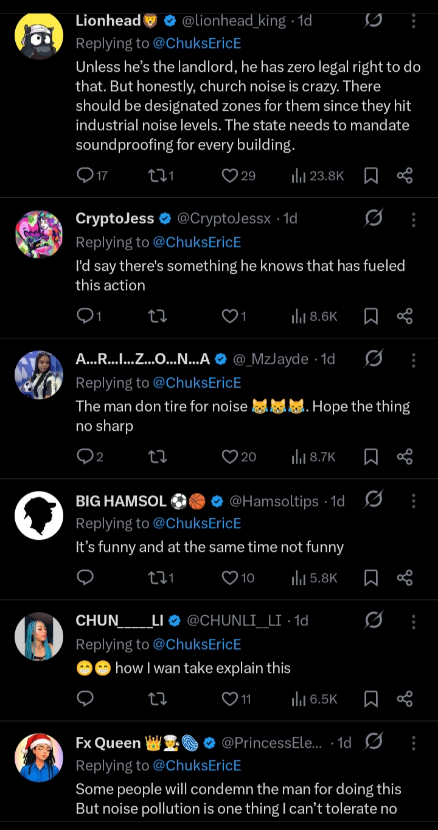Open Fx Queen's reply text
Viewport: 438px width, 830px height.
tap(238, 799)
